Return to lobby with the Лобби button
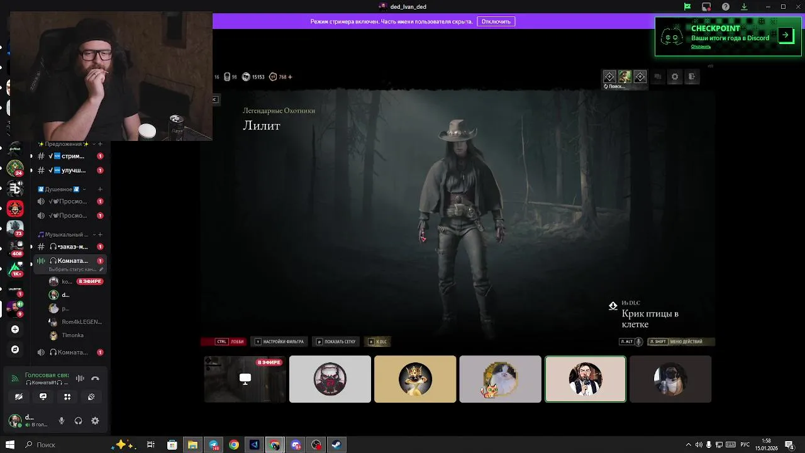Screen dimensions: 805x453 pos(230,342)
